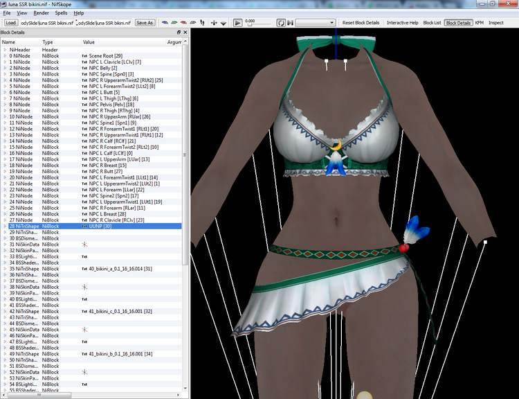The image size is (519, 399).
Task: Click the Save As button
Action: coord(145,23)
